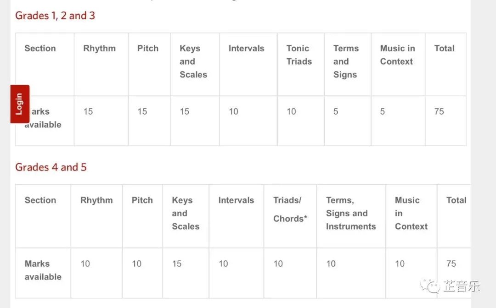
Task: Click the "Grades 4 and 5" heading
Action: (x=51, y=167)
